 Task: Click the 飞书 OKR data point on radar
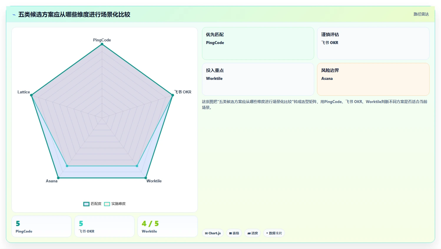[x=173, y=95]
